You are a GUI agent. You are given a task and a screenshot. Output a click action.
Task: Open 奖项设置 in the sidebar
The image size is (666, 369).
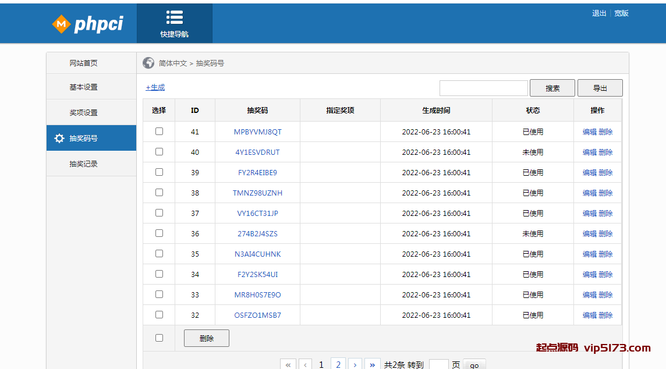[83, 113]
